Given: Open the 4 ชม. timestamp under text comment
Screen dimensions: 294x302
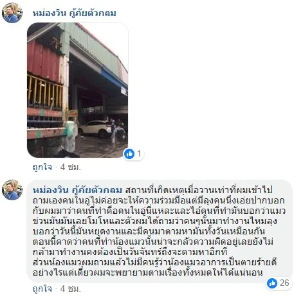Looking at the screenshot, I should click(x=71, y=289).
